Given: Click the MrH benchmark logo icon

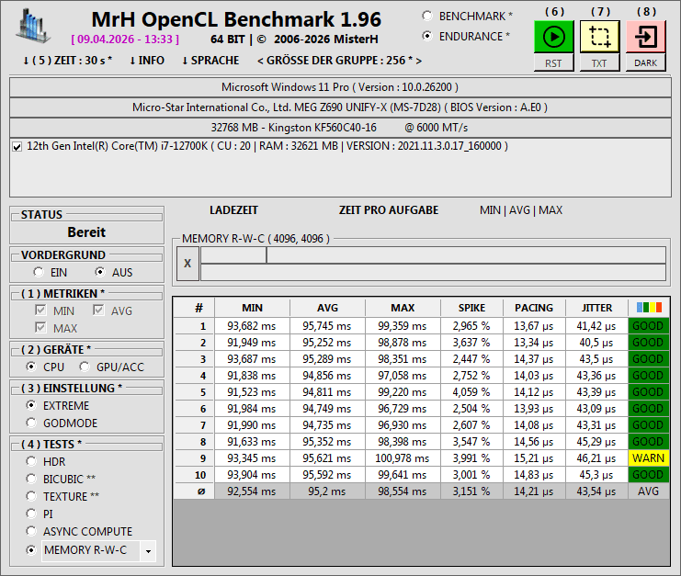Looking at the screenshot, I should click(33, 26).
